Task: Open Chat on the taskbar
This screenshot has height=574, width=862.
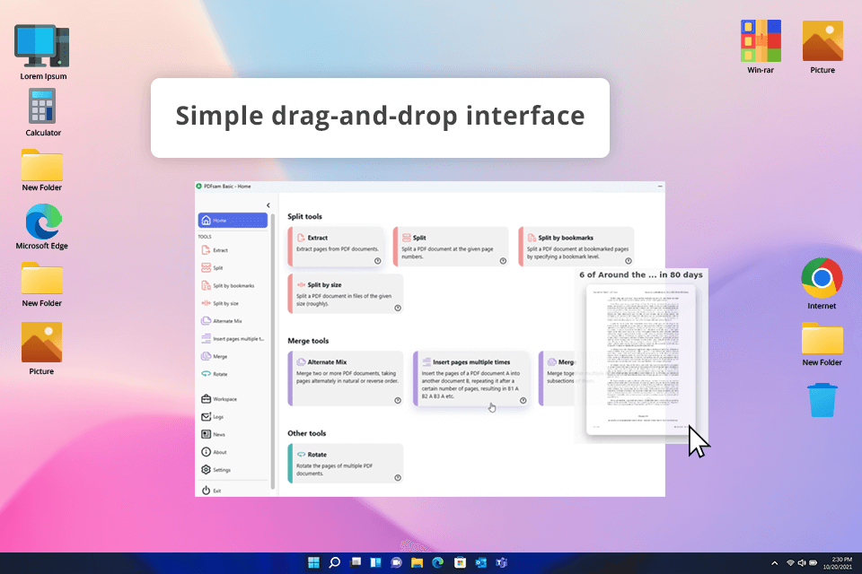Action: (396, 562)
